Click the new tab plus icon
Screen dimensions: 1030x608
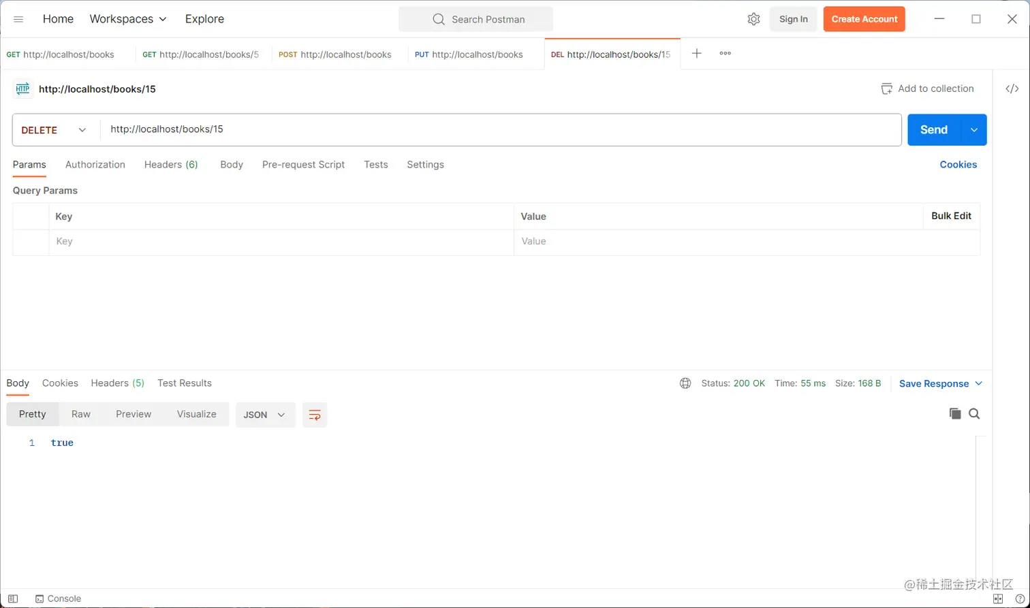click(696, 54)
